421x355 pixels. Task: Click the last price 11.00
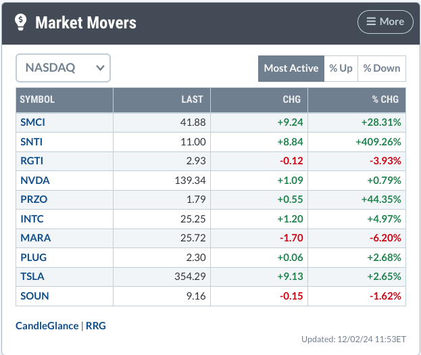coord(193,141)
